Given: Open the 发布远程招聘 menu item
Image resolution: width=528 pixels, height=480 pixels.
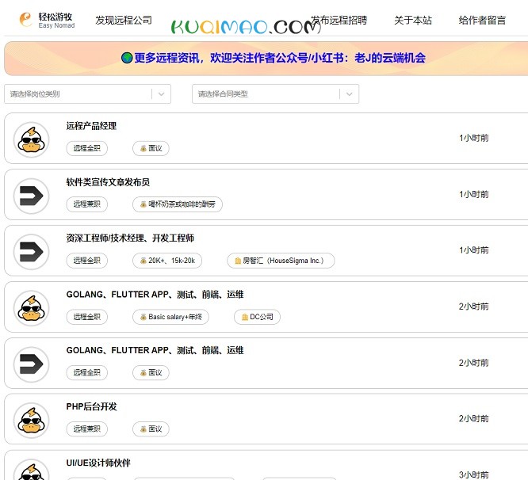Looking at the screenshot, I should (339, 20).
